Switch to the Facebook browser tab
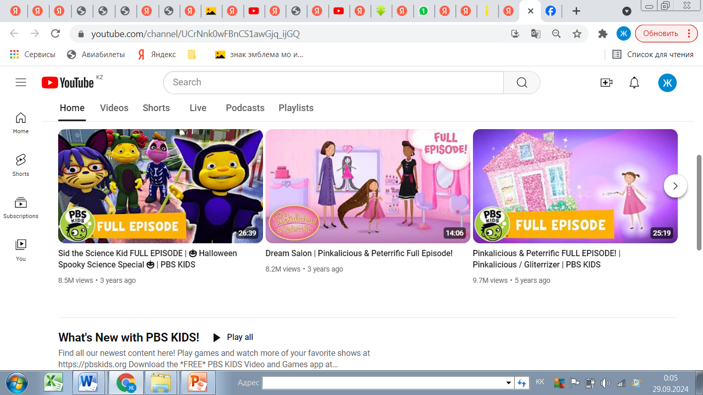The width and height of the screenshot is (703, 395). click(x=551, y=11)
